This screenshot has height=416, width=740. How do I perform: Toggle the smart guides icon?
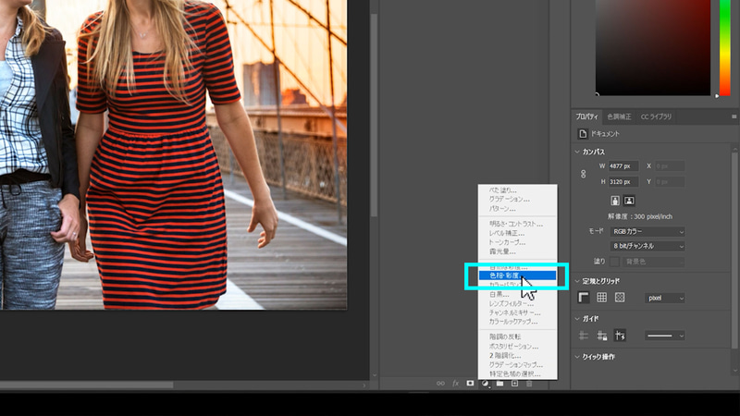point(620,336)
